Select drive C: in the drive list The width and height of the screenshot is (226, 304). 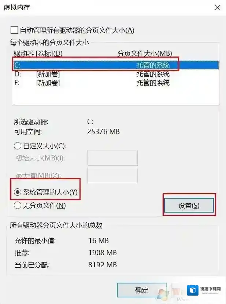pyautogui.click(x=116, y=65)
